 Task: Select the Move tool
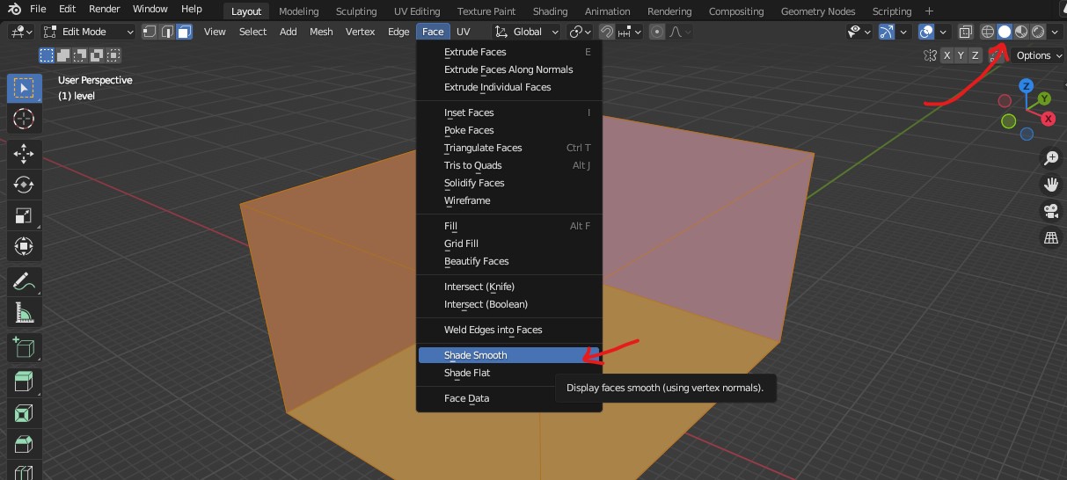24,154
